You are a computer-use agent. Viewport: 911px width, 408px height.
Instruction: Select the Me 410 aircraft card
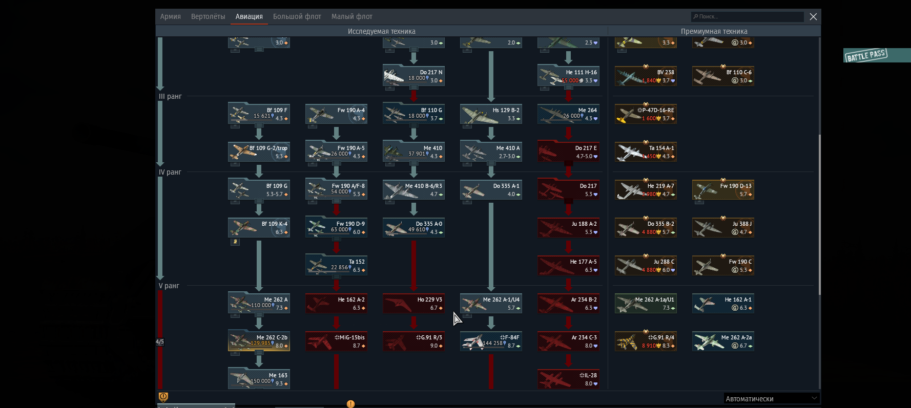413,152
